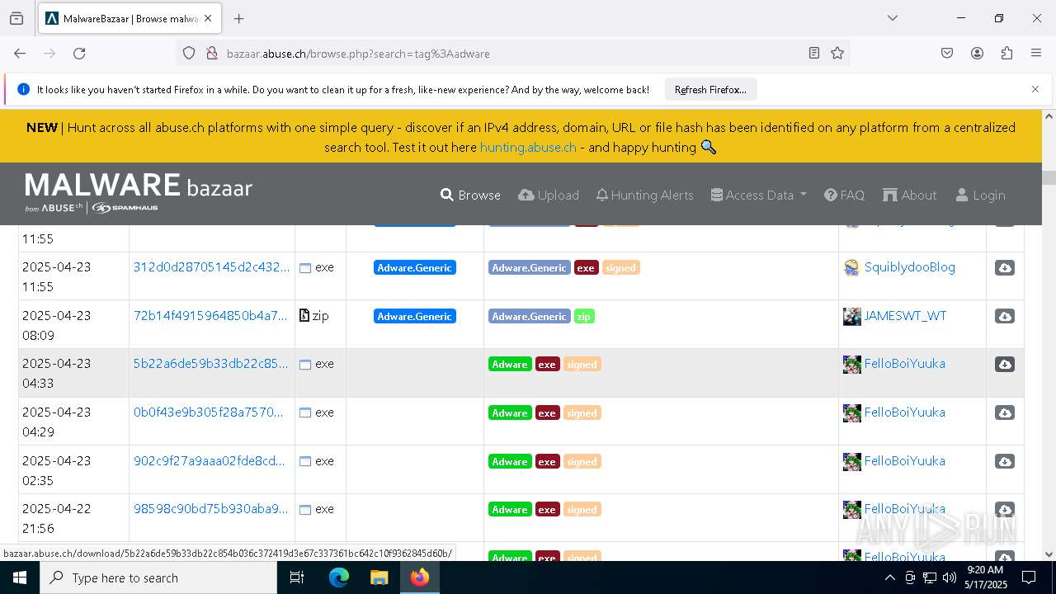Open Windows Start menu
The width and height of the screenshot is (1056, 594).
click(x=20, y=577)
